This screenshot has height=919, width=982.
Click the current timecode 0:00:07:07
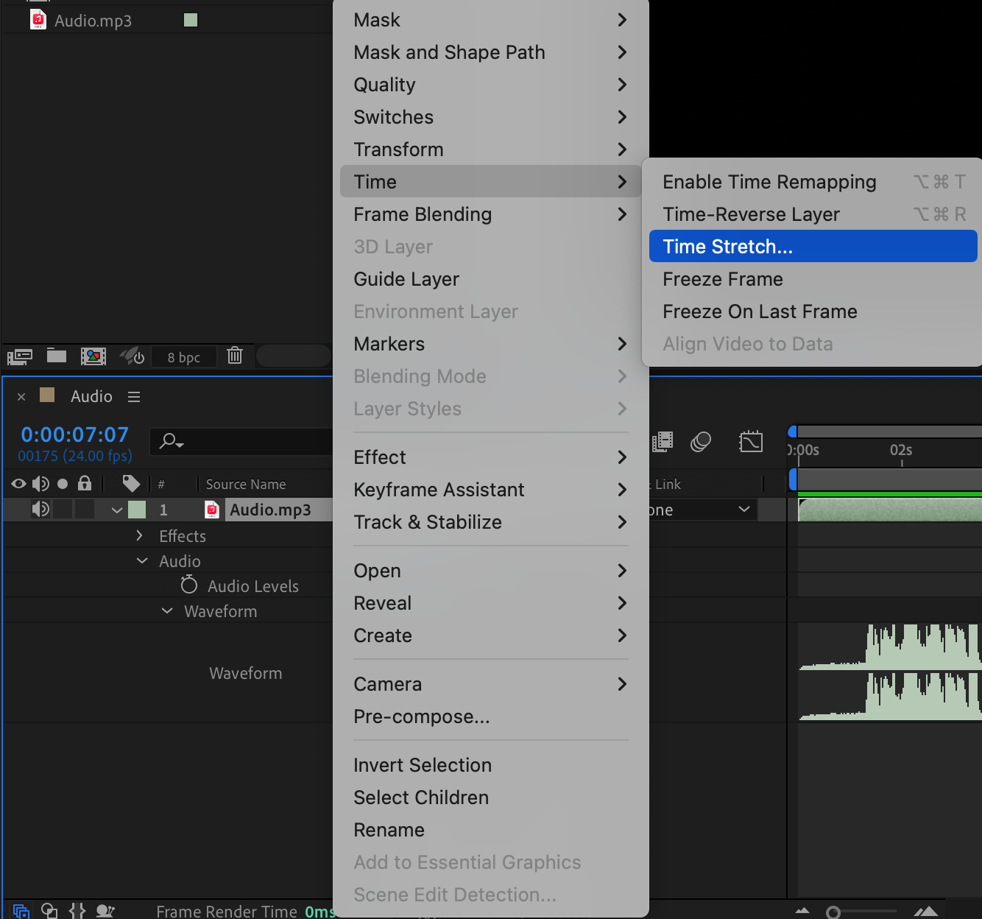coord(74,434)
